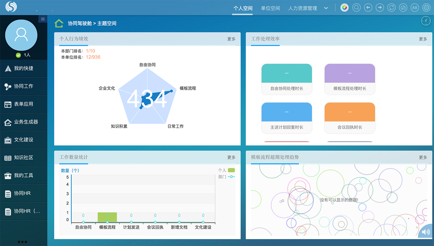
Task: Open 更多 in 模板流程超期处理趋势 panel
Action: tap(423, 157)
